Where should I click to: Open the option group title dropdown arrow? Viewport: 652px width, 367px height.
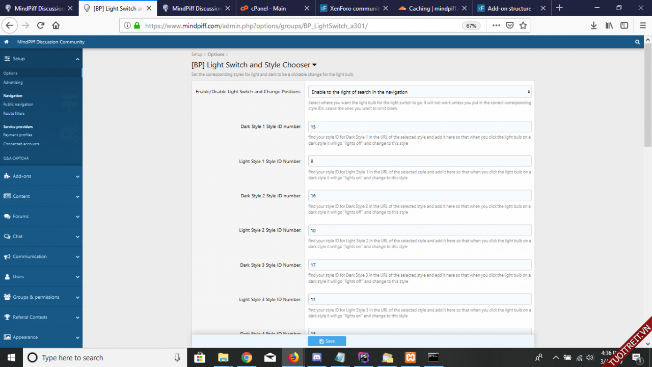(x=314, y=65)
